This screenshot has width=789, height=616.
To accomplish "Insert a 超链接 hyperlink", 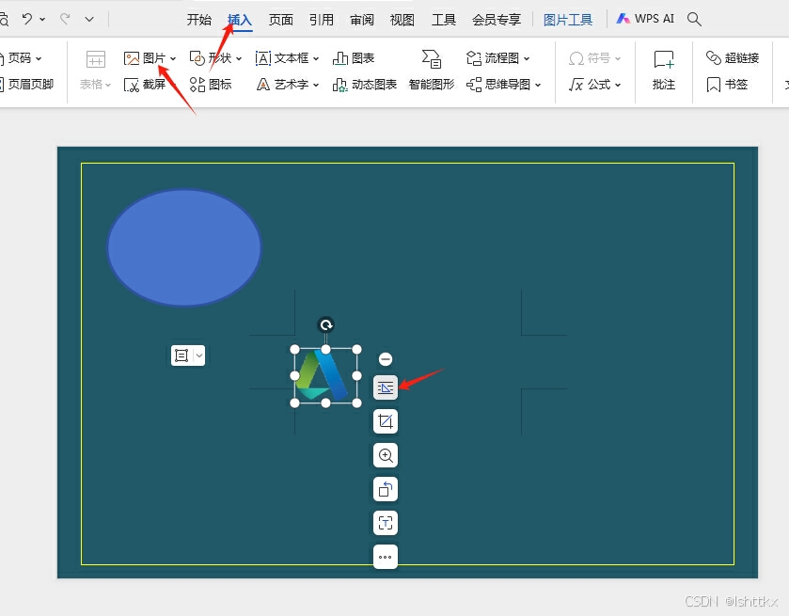I will 733,58.
